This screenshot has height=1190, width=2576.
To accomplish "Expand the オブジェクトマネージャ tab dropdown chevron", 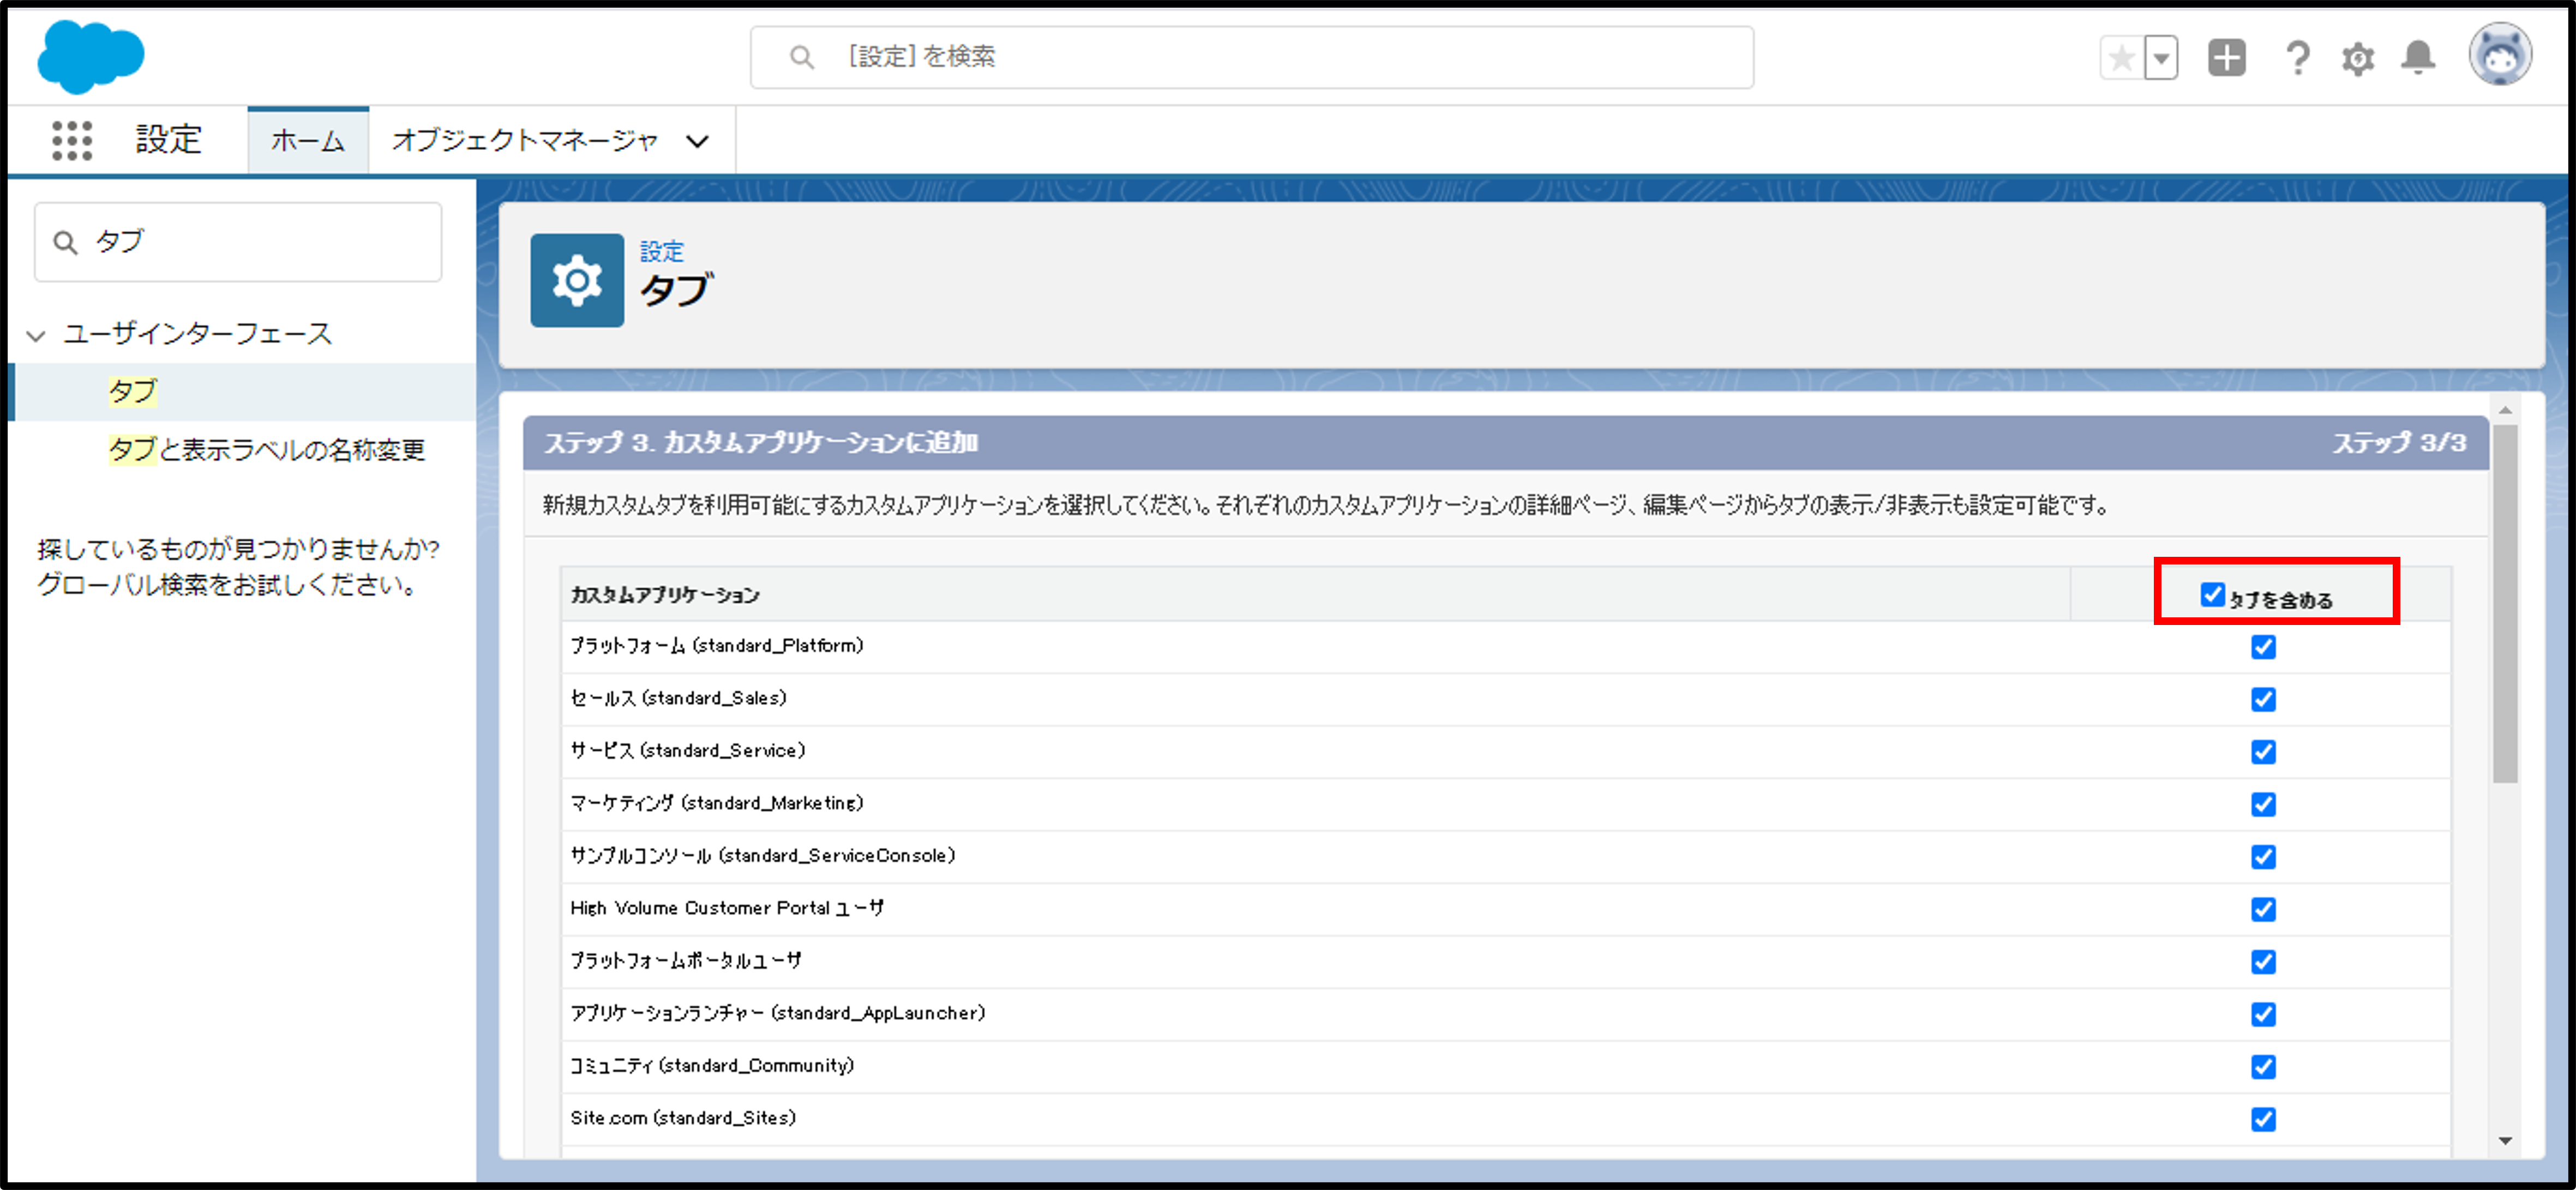I will (697, 141).
